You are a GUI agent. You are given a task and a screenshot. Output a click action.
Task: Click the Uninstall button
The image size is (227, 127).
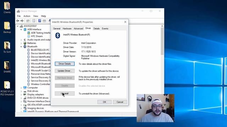coord(65,93)
